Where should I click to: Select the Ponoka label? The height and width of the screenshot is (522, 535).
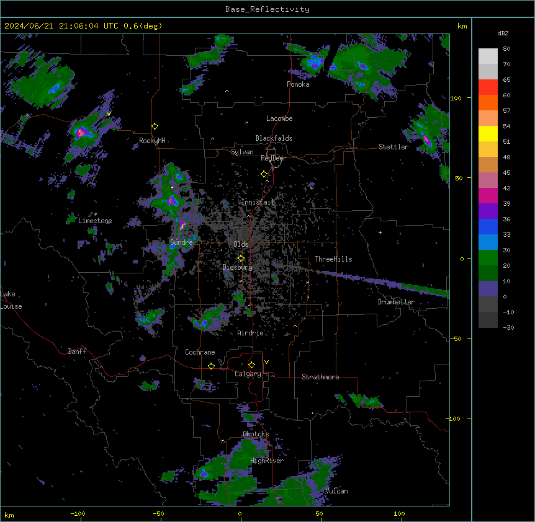pos(298,84)
